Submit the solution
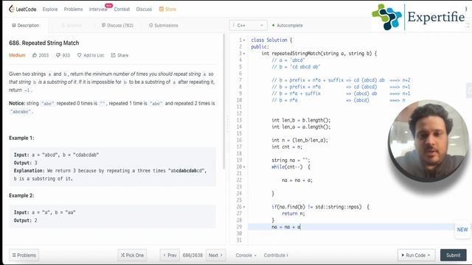The image size is (472, 265). [x=453, y=255]
